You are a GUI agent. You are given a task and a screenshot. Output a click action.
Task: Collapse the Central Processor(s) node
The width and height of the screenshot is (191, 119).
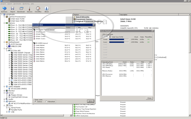pos(5,17)
